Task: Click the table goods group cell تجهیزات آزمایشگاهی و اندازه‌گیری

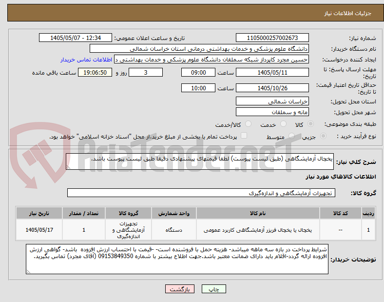Action: tap(128, 230)
